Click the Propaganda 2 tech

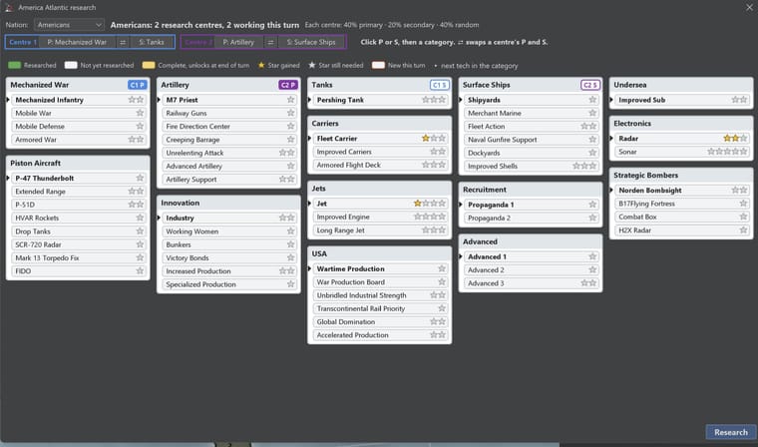pyautogui.click(x=532, y=218)
